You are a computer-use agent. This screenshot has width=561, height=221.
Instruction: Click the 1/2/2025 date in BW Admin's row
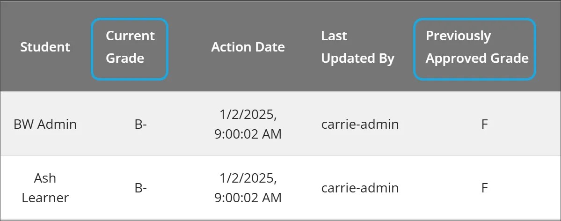(x=248, y=114)
